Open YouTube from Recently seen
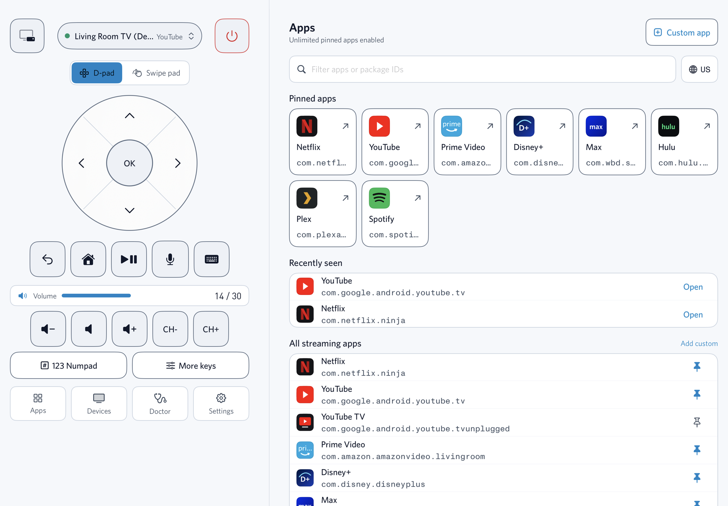 [x=693, y=287]
